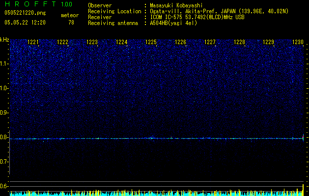The height and width of the screenshot is (196, 309).
Task: Click the 1224 time marker
Action: click(x=122, y=42)
